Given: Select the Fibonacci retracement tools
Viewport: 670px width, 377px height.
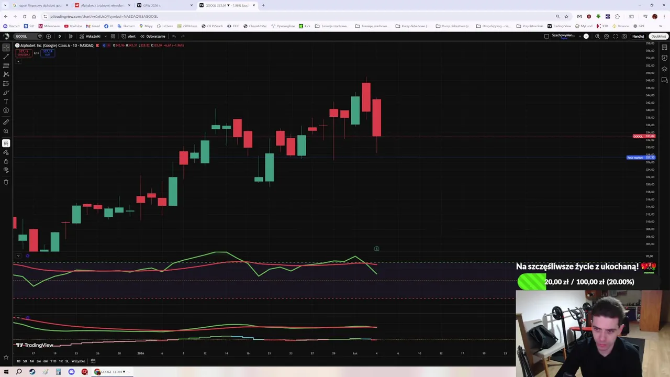Looking at the screenshot, I should pos(6,65).
